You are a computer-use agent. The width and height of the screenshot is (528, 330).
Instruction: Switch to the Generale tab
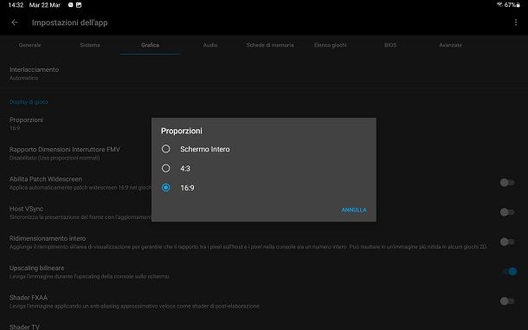click(30, 45)
